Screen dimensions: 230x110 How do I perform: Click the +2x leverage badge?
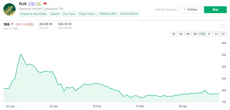tap(32, 4)
